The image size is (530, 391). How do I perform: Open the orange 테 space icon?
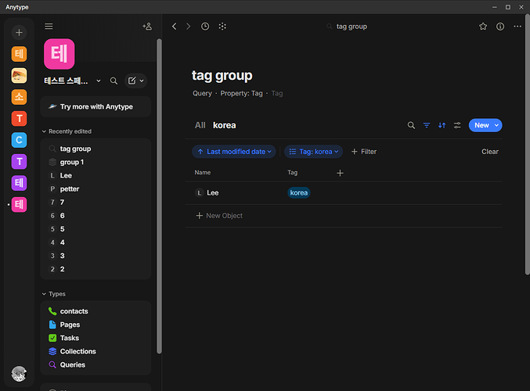pos(19,54)
